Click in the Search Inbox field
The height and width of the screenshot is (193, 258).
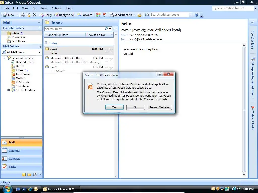[x=74, y=29]
